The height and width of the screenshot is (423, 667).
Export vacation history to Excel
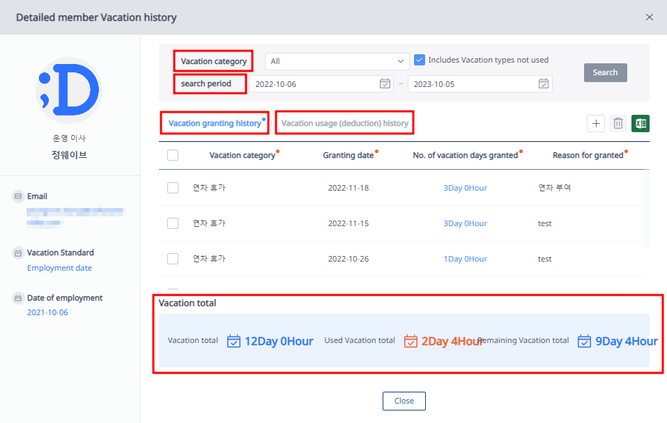coord(641,123)
